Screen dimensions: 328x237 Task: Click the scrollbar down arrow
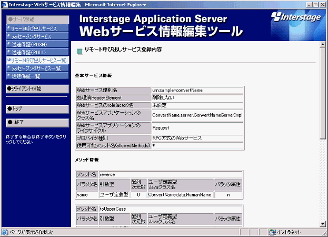click(323, 224)
